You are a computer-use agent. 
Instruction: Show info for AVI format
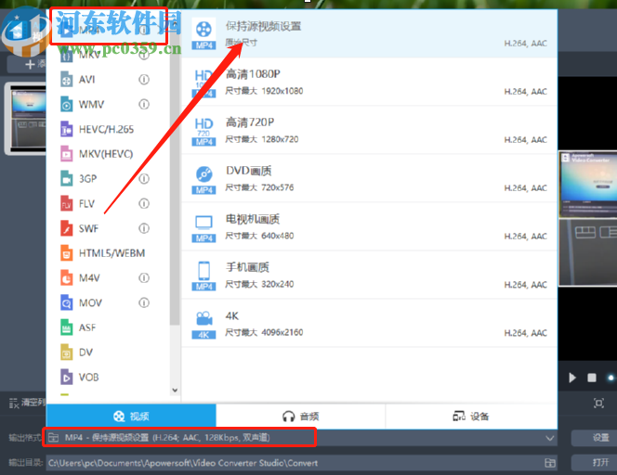pyautogui.click(x=144, y=80)
